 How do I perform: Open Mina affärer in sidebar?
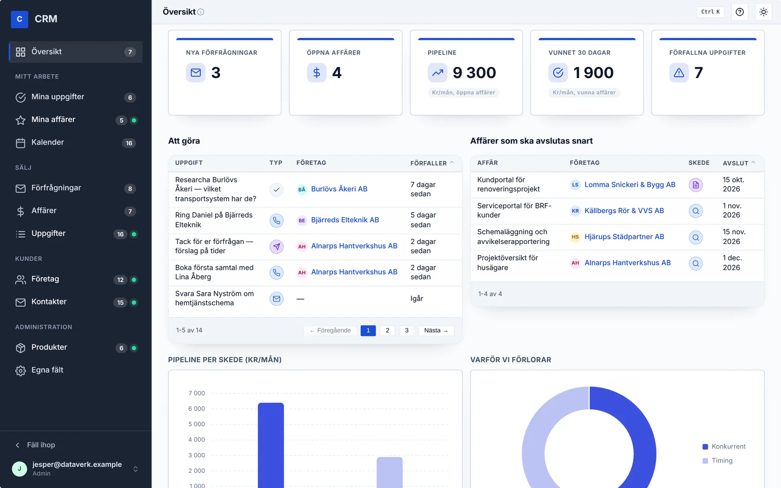click(x=76, y=120)
